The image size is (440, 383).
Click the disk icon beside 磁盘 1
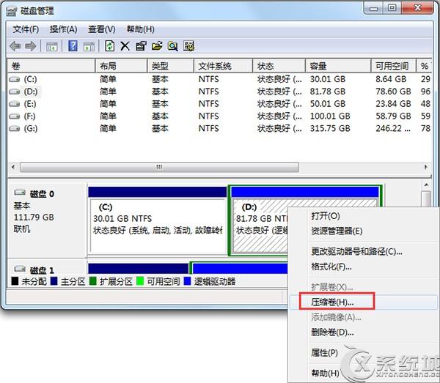[x=20, y=269]
